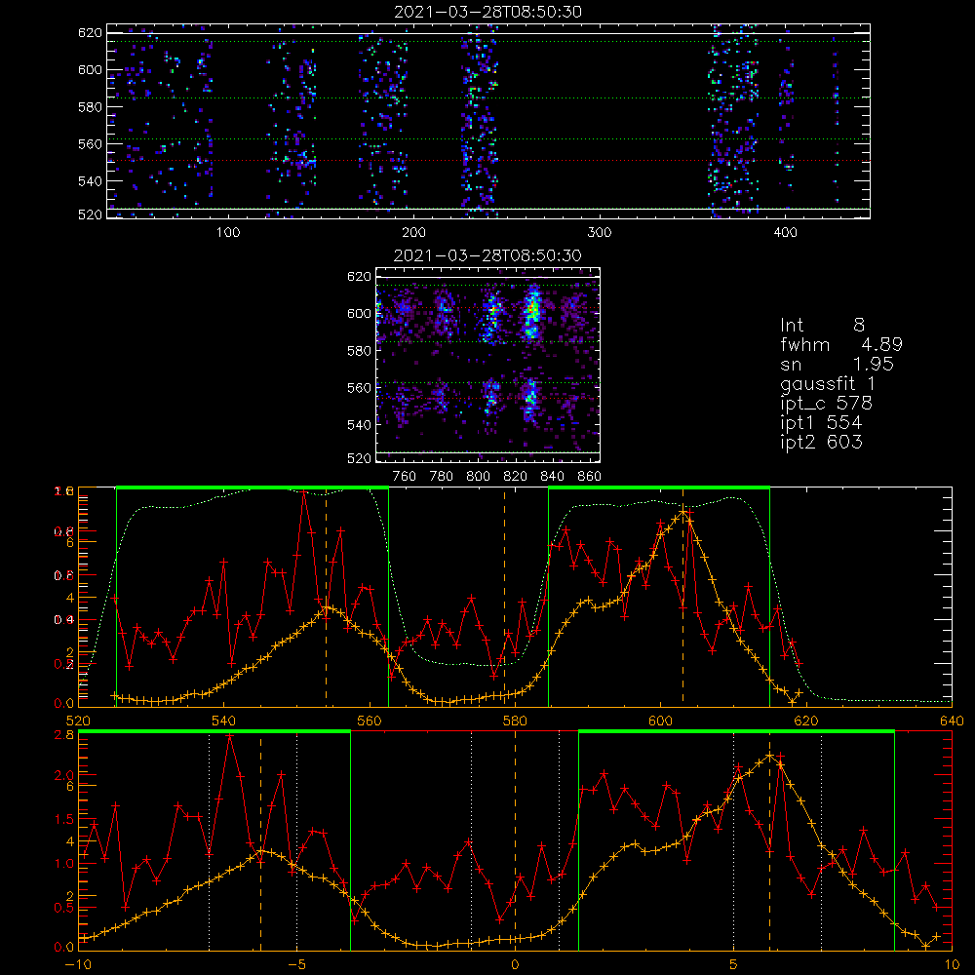Click x-axis label 760 on middle image
Image resolution: width=975 pixels, height=975 pixels.
point(405,477)
